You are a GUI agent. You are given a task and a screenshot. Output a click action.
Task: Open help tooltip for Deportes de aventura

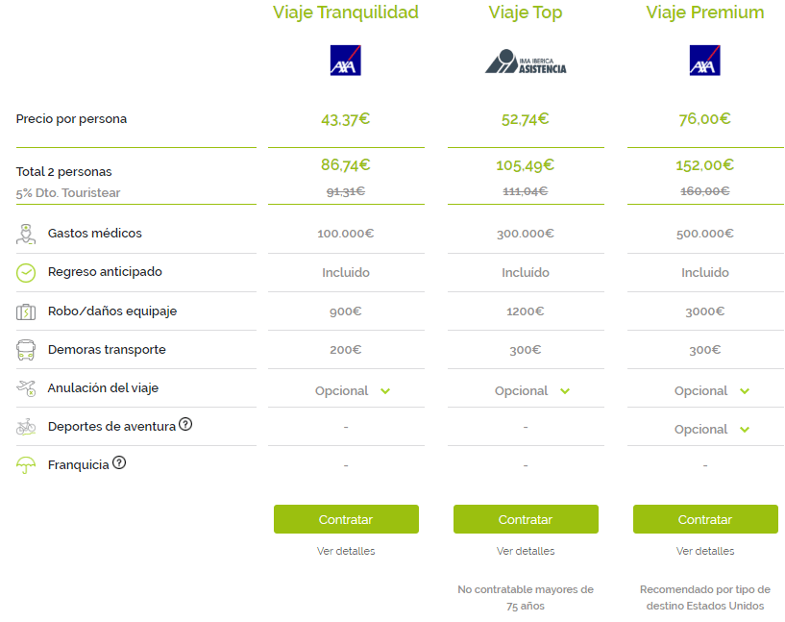click(x=185, y=425)
